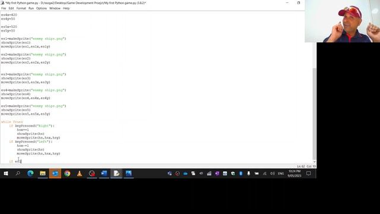380x214 pixels.
Task: Click the line 'es5x=520'
Action: [x=9, y=27]
